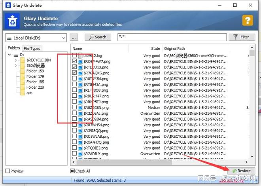Image resolution: width=261 pixels, height=186 pixels.
Task: Uncheck the $RO9M4W7.png checkbox
Action: [x=74, y=61]
